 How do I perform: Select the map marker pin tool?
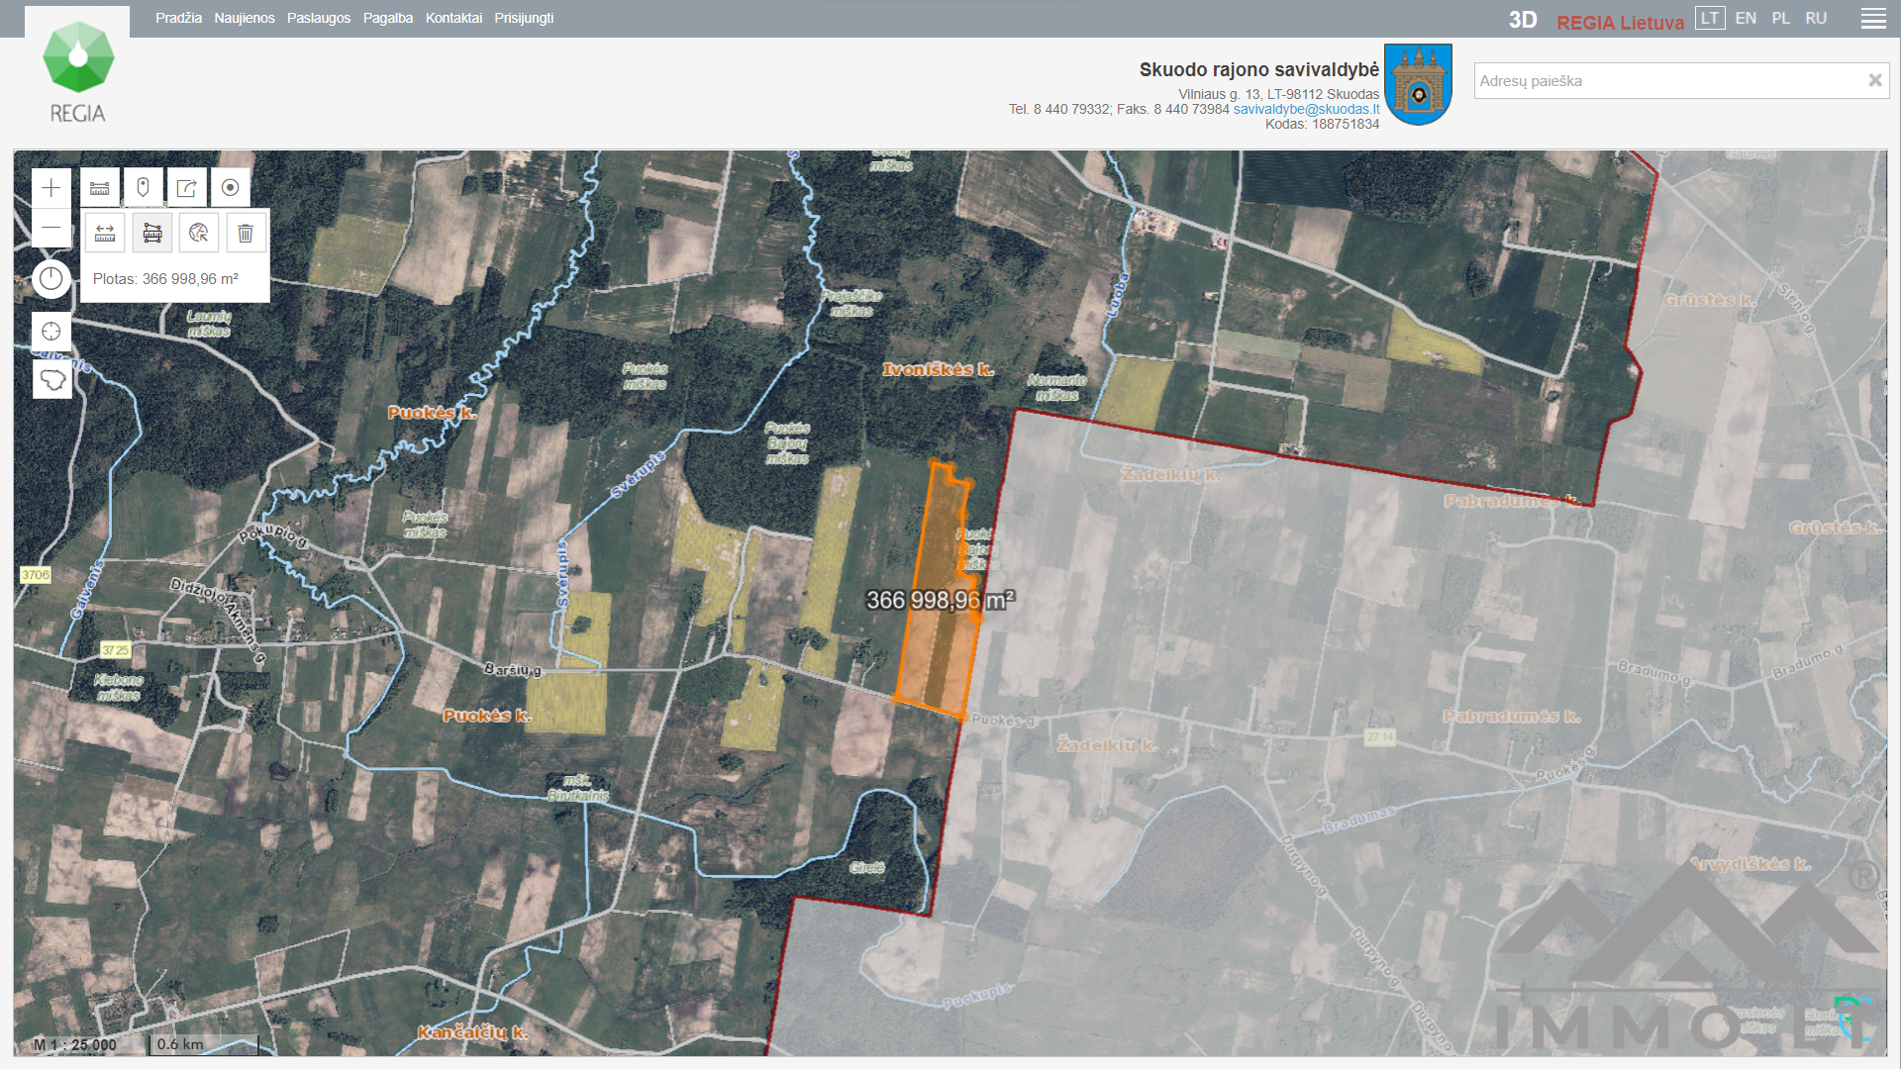click(144, 187)
